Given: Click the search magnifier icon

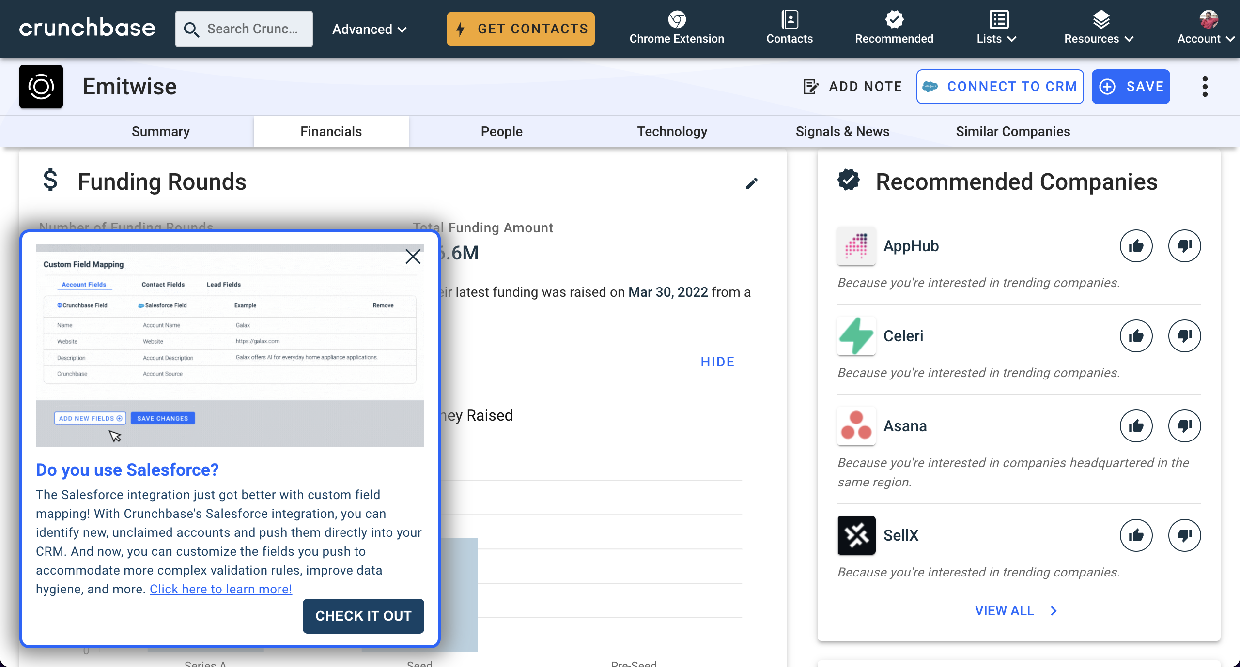Looking at the screenshot, I should 191,30.
